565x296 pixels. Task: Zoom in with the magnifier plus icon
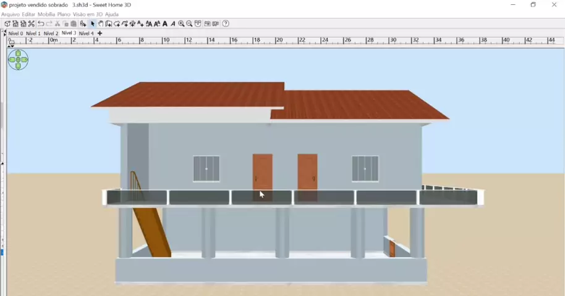[x=181, y=24]
